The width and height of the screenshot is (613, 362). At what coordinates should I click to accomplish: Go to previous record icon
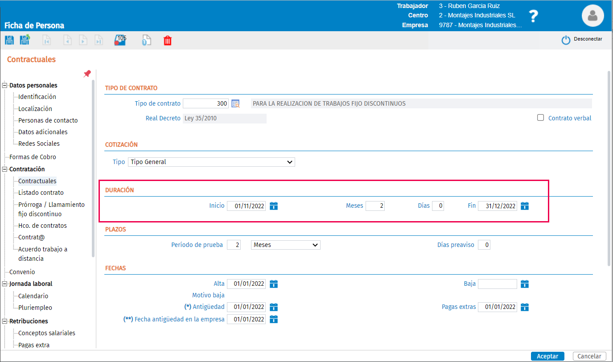[x=67, y=41]
